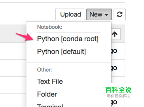Create a new Folder
The height and width of the screenshot is (107, 144).
(x=47, y=94)
